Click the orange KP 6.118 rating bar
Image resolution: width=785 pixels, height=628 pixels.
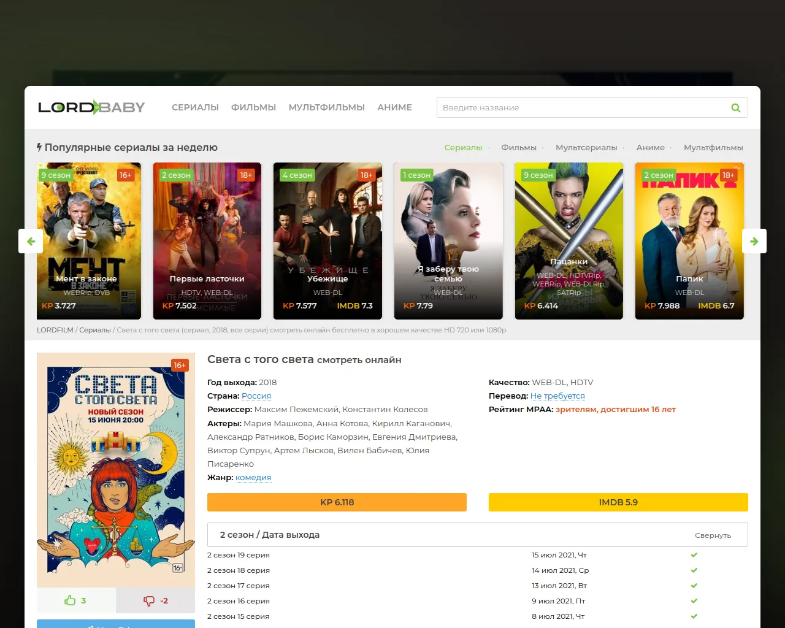pyautogui.click(x=337, y=502)
